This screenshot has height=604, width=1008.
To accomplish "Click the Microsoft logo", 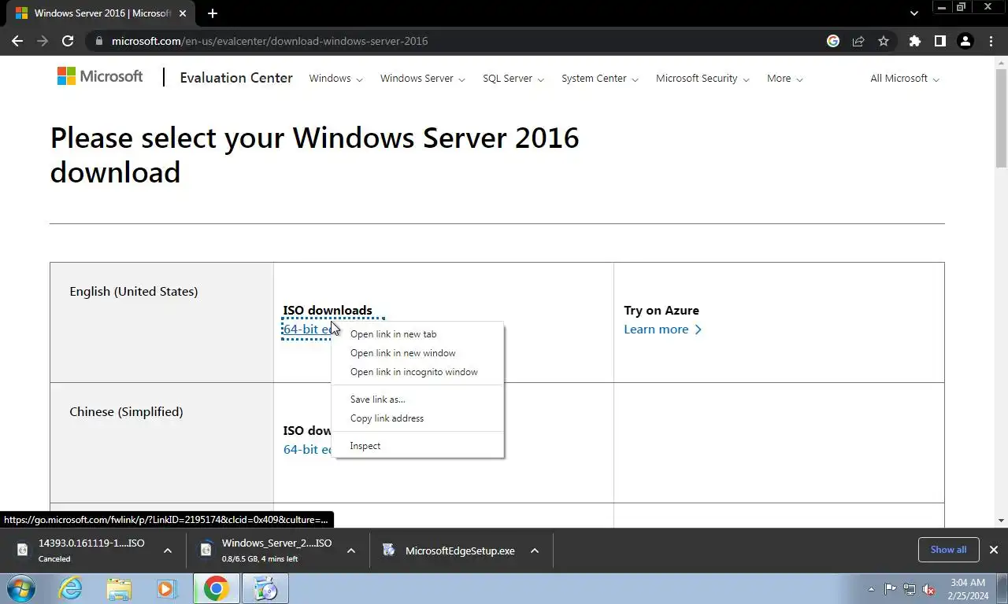I will click(x=100, y=76).
